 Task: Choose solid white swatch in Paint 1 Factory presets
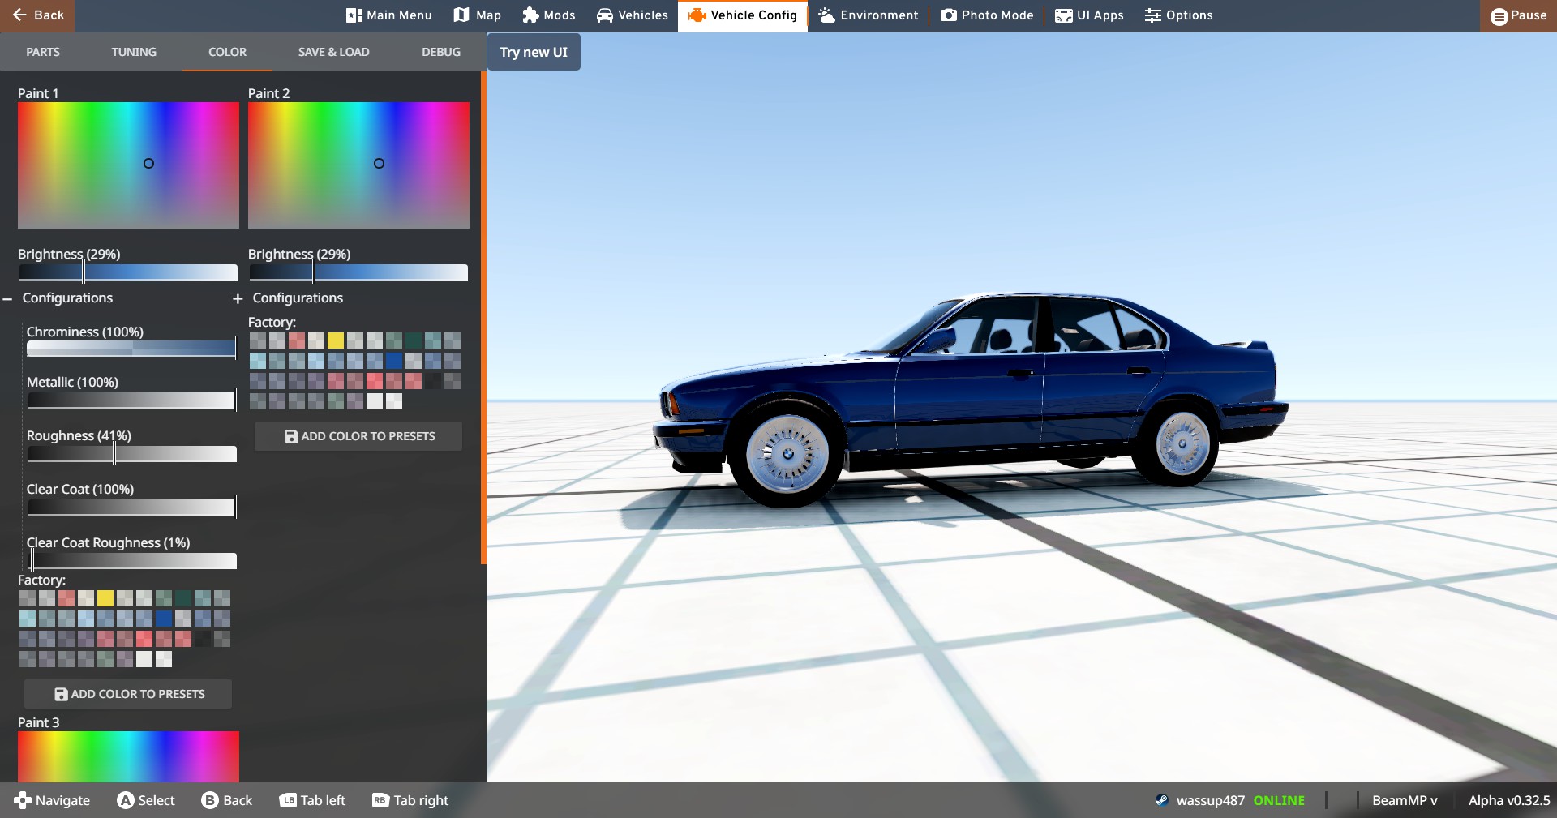pyautogui.click(x=144, y=659)
